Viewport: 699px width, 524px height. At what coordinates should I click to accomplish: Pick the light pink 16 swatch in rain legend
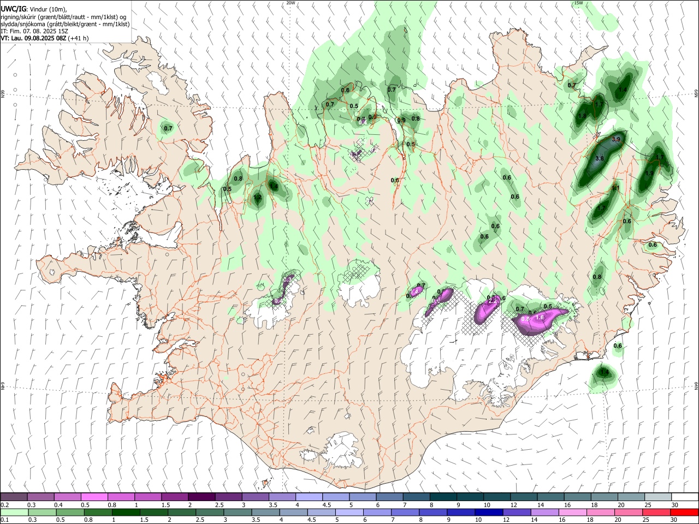[x=573, y=512]
